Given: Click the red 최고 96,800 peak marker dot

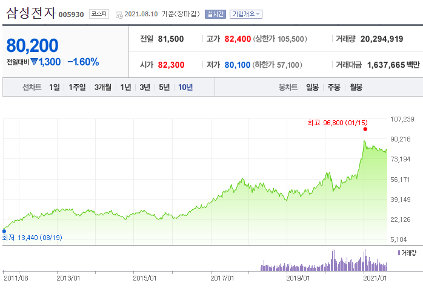Looking at the screenshot, I should (x=365, y=129).
